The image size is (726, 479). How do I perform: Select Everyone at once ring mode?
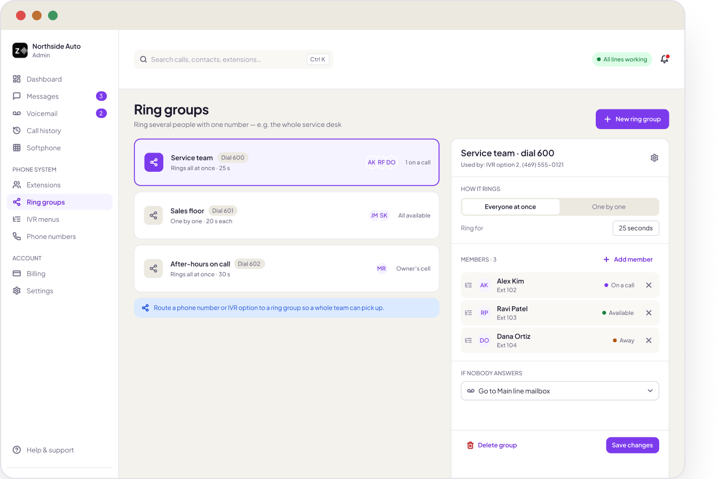(510, 207)
